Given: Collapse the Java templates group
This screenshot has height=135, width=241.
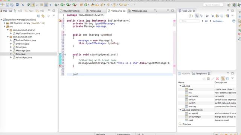Looking at the screenshot, I should (x=180, y=86).
